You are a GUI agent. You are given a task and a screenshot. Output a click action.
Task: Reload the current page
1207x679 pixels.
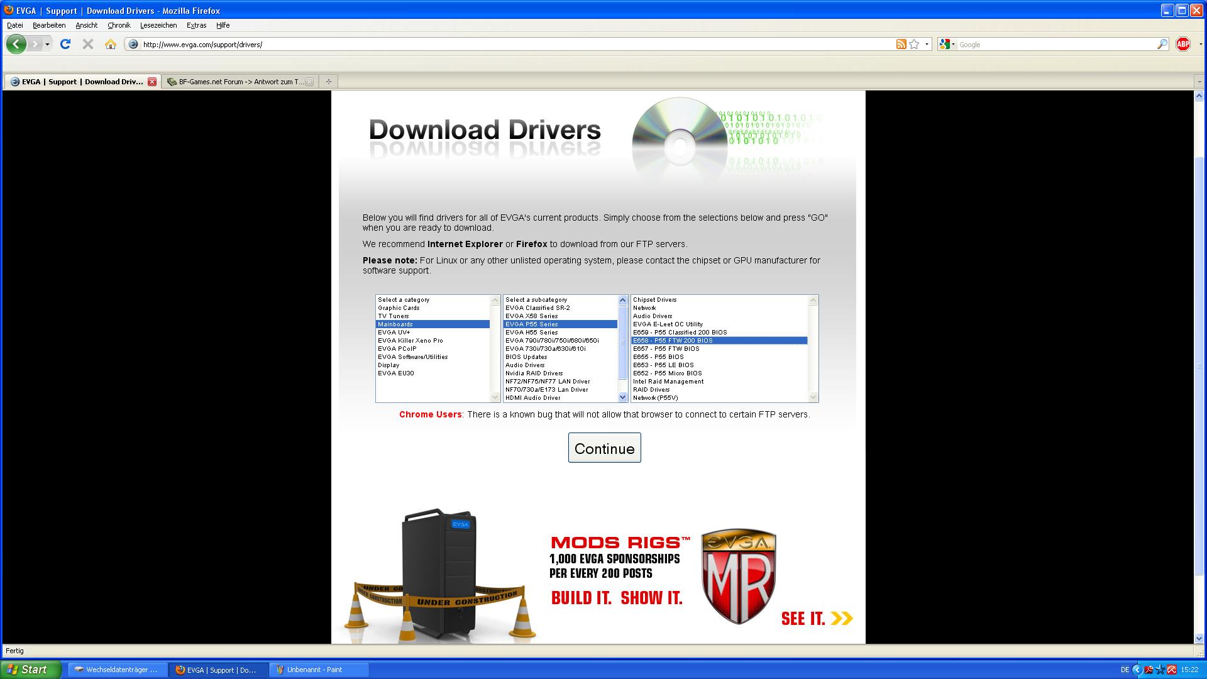pyautogui.click(x=65, y=44)
